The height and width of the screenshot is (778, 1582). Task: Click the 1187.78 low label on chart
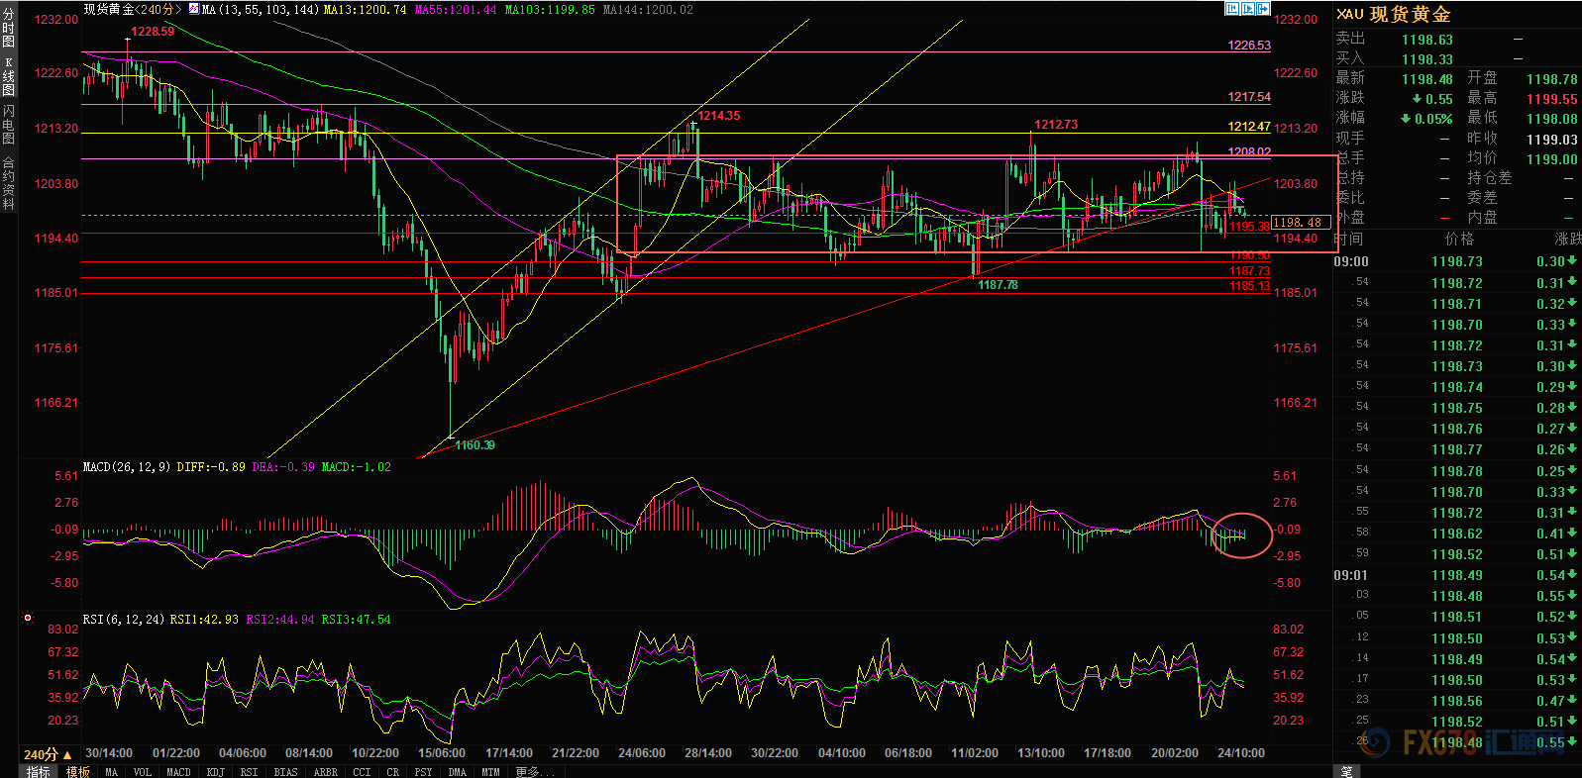pyautogui.click(x=998, y=285)
